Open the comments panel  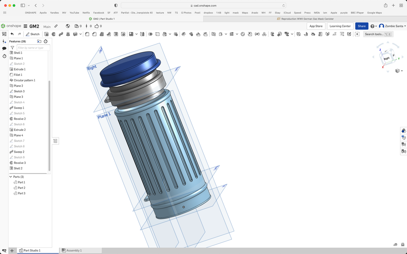(x=4, y=48)
